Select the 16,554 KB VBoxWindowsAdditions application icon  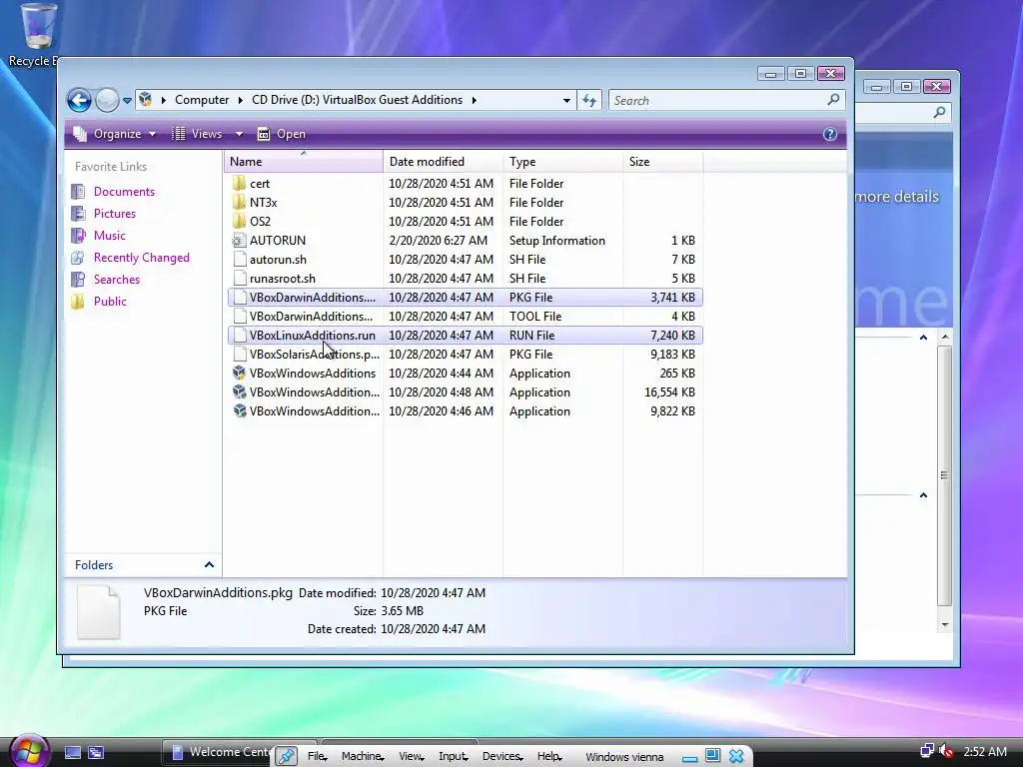pyautogui.click(x=240, y=391)
